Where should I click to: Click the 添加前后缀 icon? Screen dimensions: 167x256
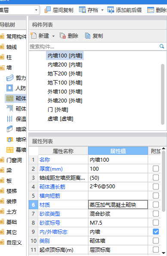tap(111, 10)
